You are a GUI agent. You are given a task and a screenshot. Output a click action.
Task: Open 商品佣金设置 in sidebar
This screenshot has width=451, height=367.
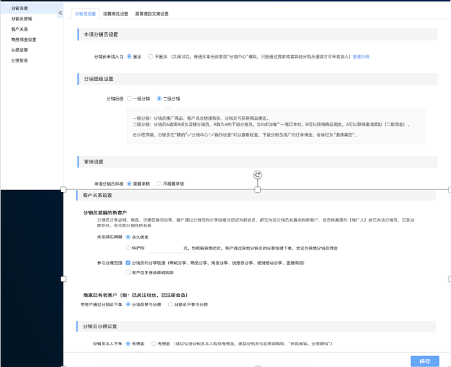(24, 40)
